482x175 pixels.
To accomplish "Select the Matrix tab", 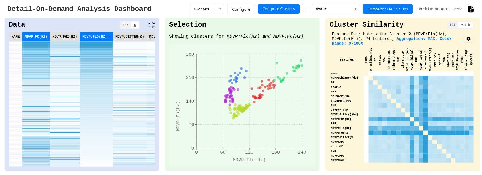I will 465,25.
